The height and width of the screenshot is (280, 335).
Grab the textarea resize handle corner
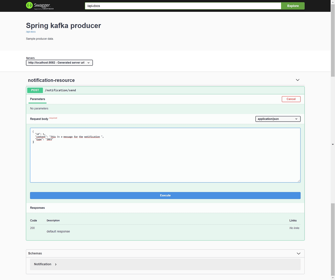pyautogui.click(x=299, y=181)
